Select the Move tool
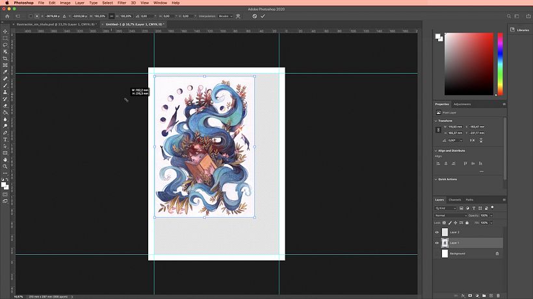Screen dimensions: 533x299 [x=5, y=31]
